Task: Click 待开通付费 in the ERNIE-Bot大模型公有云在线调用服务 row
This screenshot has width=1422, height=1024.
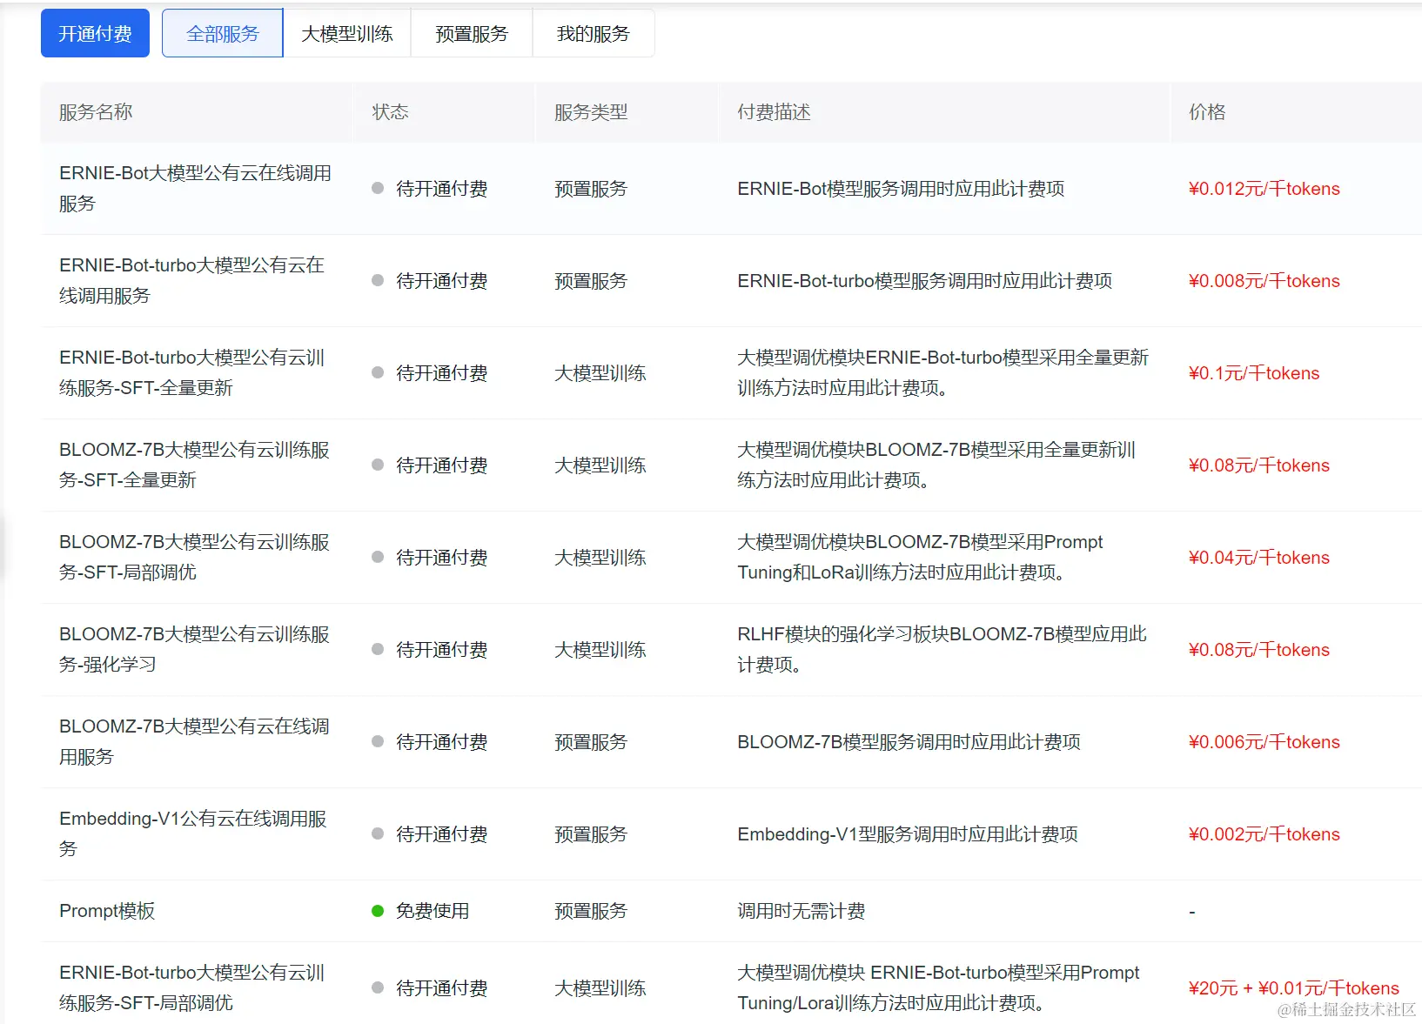Action: (441, 189)
